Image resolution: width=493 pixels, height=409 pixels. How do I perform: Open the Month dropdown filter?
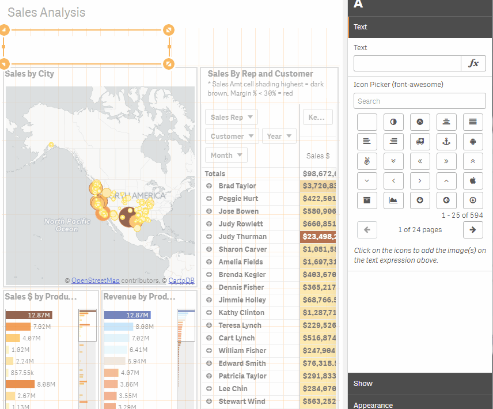coord(226,156)
